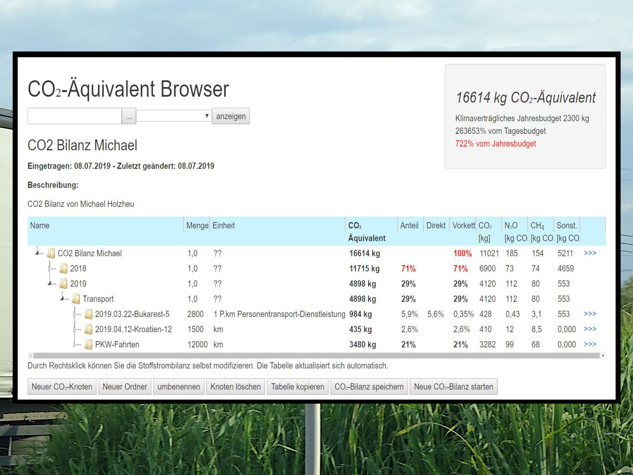
Task: Open details arrows for PKW-Fahrten row
Action: (x=590, y=344)
